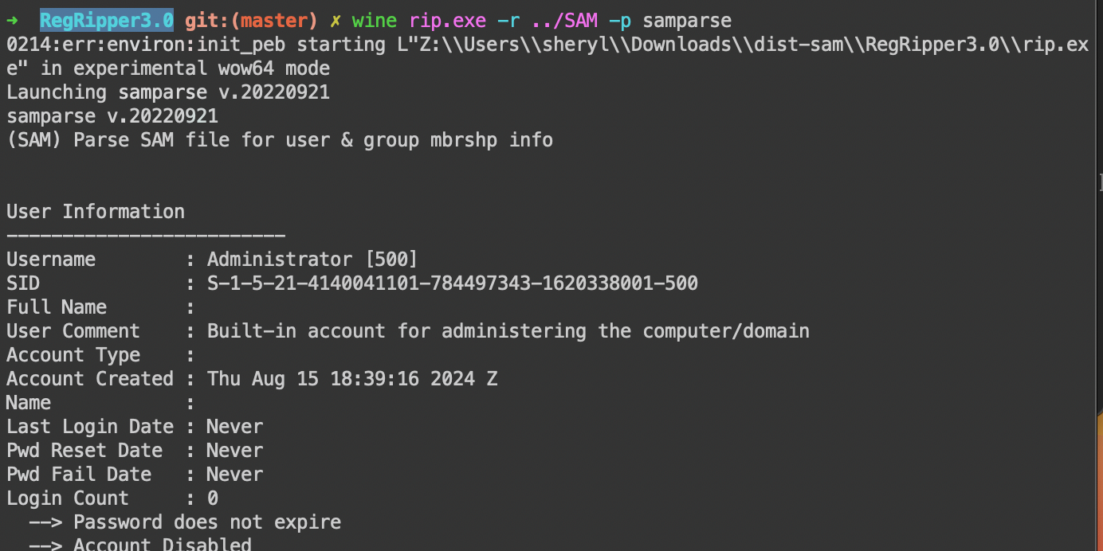Image resolution: width=1103 pixels, height=551 pixels.
Task: Click the yellow ✗ git dirty marker
Action: tap(335, 21)
